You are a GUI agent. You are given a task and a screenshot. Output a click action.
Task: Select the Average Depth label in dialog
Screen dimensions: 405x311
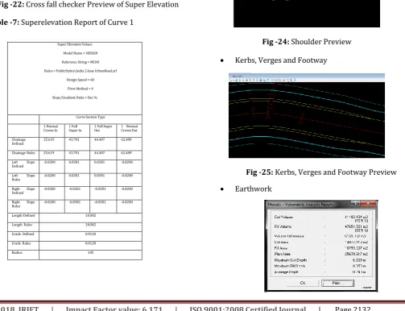287,272
